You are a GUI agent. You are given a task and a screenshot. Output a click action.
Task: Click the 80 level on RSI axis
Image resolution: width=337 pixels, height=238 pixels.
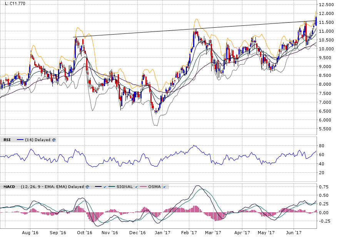[322, 146]
